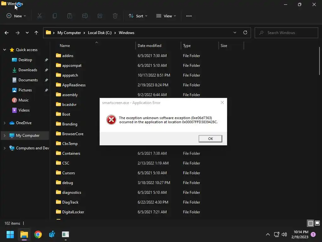Click the error dialog's taskbar icon

tap(65, 234)
